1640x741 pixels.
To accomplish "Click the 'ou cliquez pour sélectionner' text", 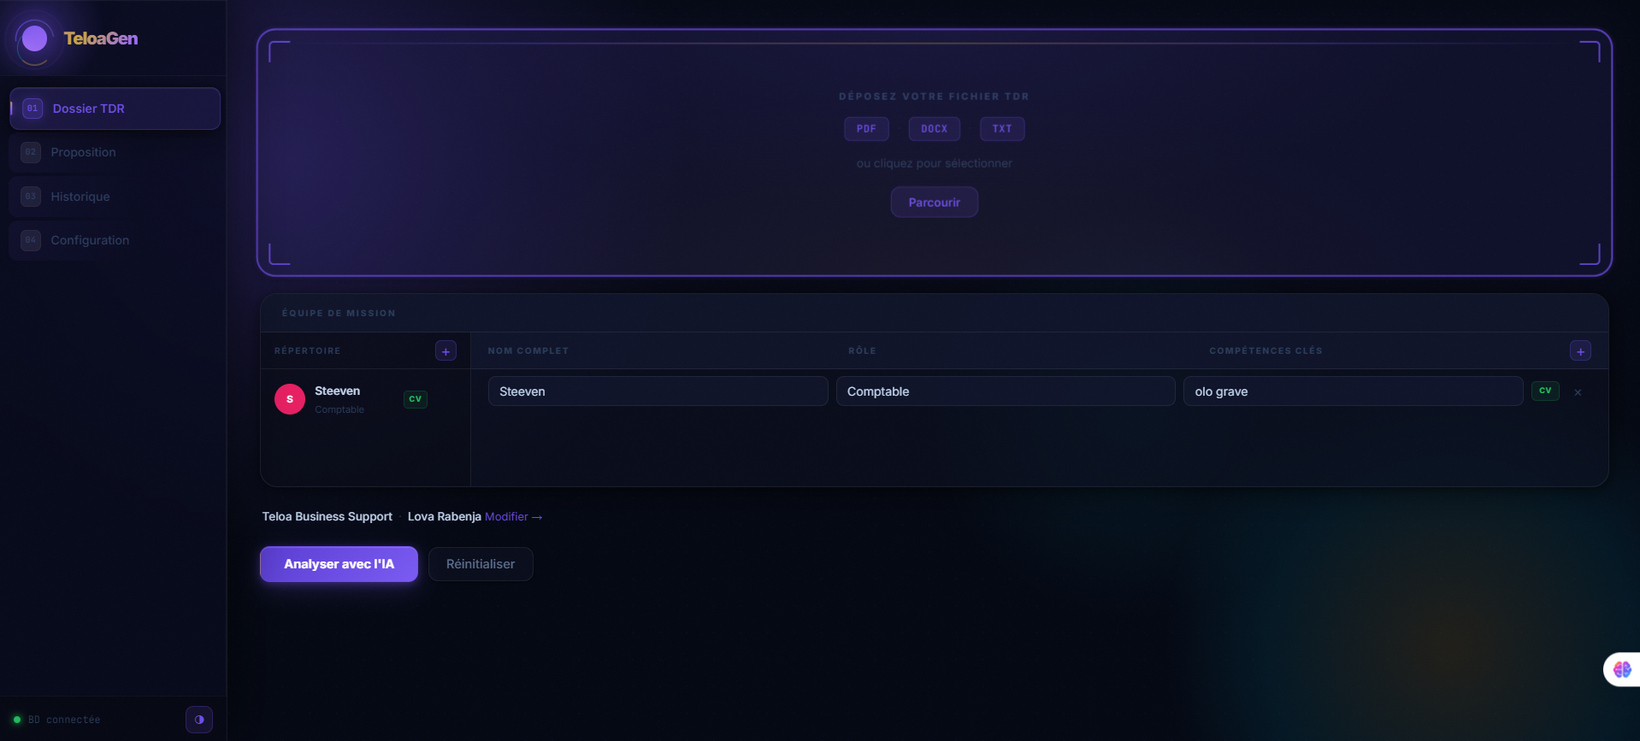I will tap(934, 163).
